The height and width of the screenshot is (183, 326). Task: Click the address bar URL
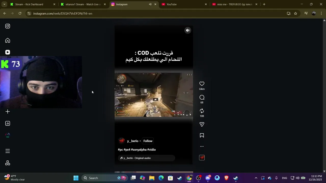click(x=63, y=13)
